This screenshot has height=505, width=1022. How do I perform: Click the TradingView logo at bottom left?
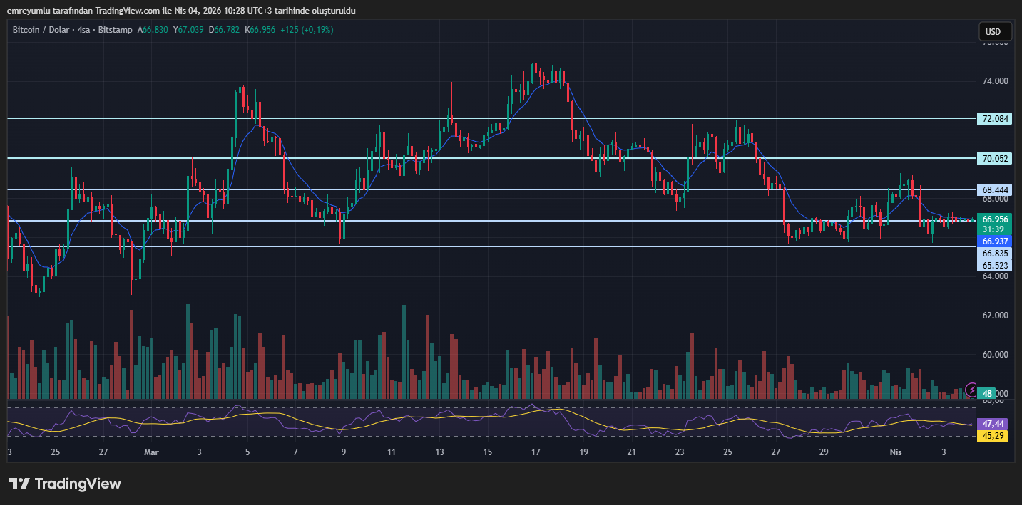coord(64,484)
